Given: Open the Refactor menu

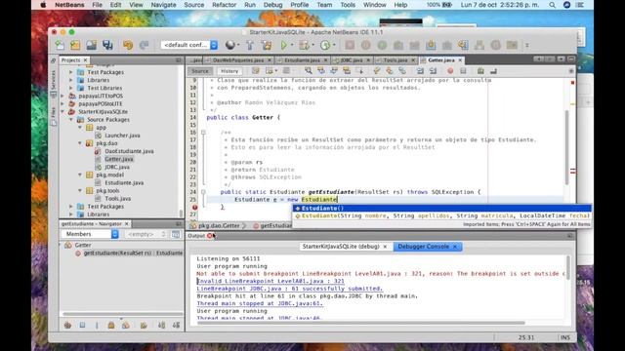Looking at the screenshot, I should pos(224,5).
